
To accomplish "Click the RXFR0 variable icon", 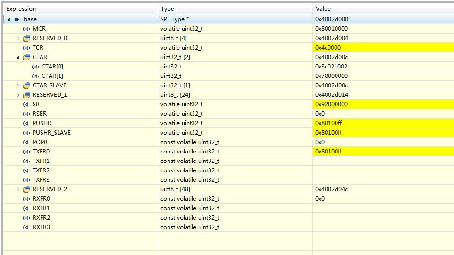I will [x=26, y=199].
